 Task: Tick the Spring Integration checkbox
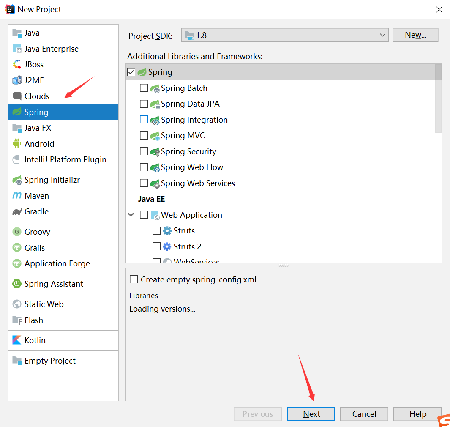tap(144, 120)
